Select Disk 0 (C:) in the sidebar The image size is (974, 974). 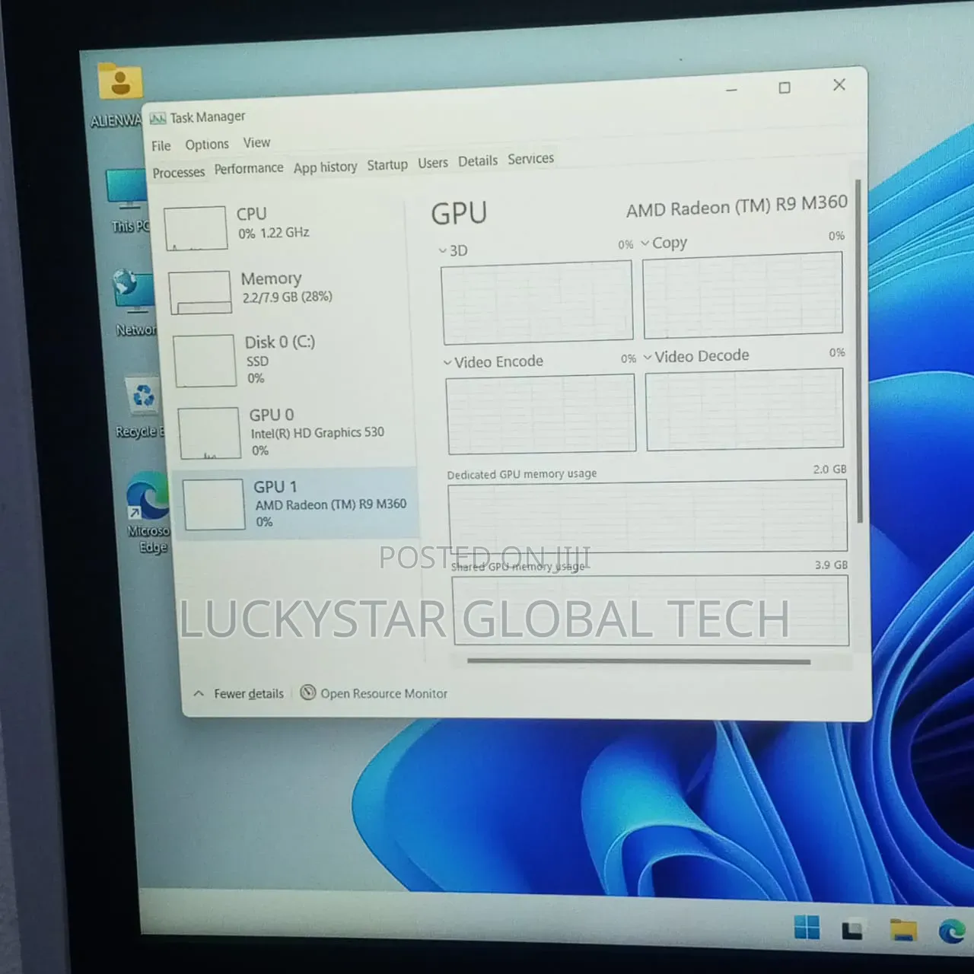[290, 359]
